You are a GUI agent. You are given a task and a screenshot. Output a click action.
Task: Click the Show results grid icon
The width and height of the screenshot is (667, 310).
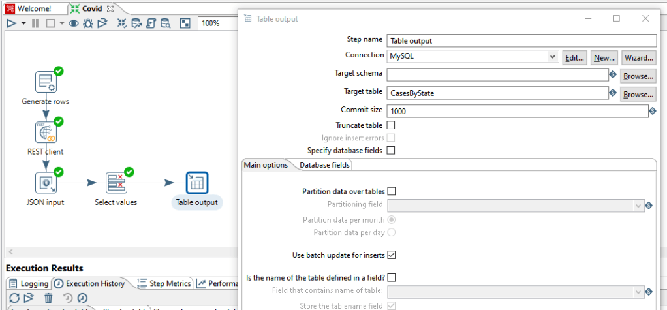185,23
